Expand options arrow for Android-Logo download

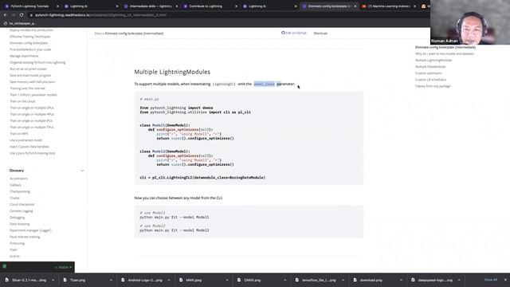[169, 280]
